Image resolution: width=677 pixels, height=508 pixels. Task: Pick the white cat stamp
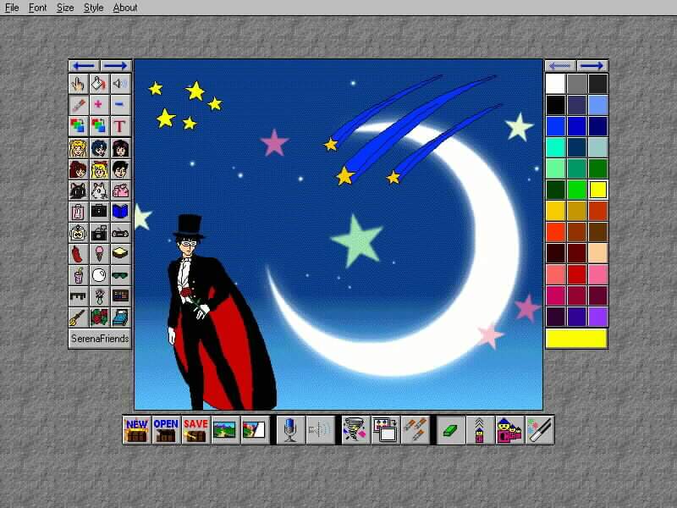[x=99, y=190]
